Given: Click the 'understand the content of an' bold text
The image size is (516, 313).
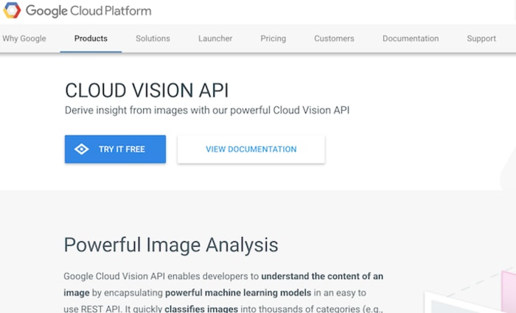Looking at the screenshot, I should coord(322,276).
